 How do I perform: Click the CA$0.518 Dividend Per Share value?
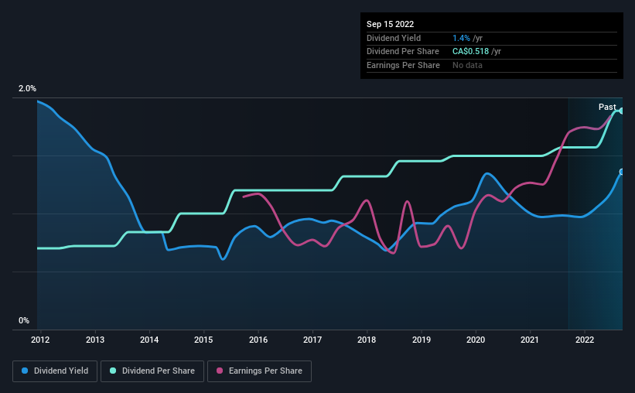470,52
